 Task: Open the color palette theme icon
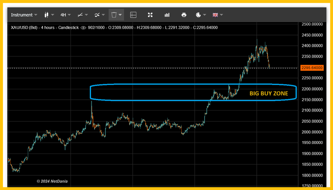point(199,15)
